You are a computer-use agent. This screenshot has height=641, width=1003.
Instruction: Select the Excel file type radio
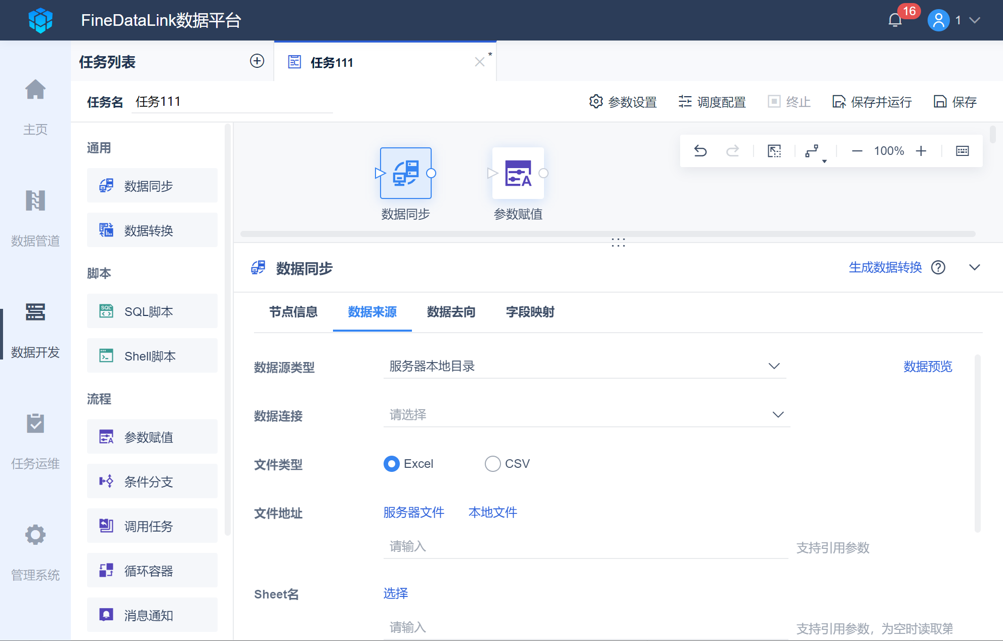click(x=391, y=464)
